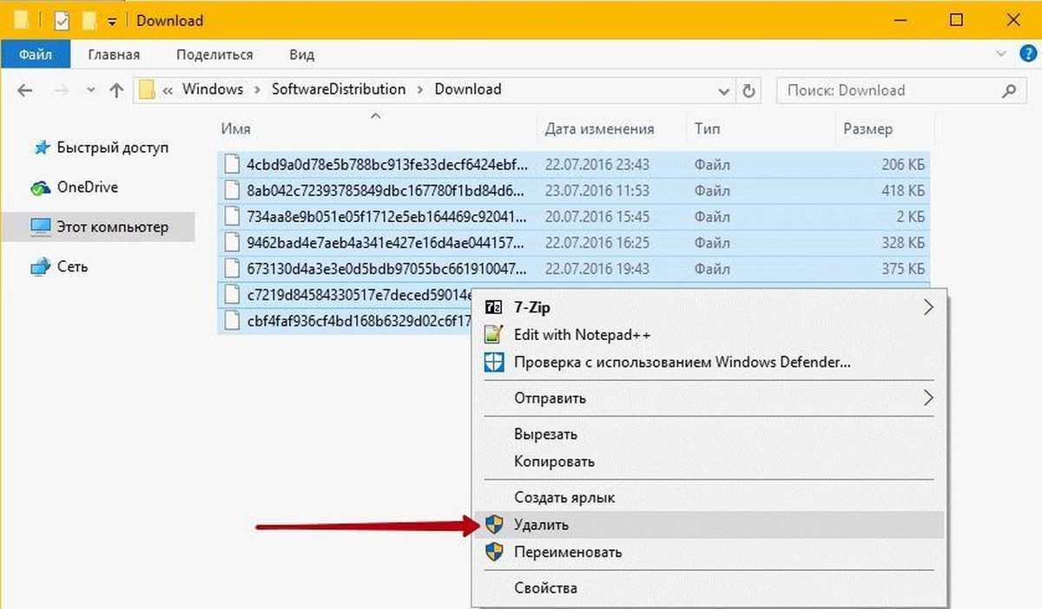Click the 7-Zip icon in context menu
This screenshot has height=609, width=1042.
pyautogui.click(x=493, y=307)
